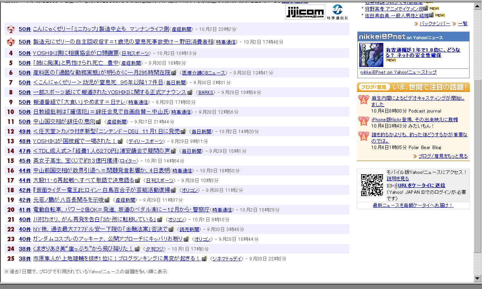
Task: Click rank icon beside 誰を釣るかよりも blog entry
Action: tap(364, 136)
